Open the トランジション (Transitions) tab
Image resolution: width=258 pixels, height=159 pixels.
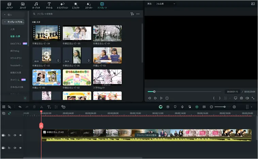coord(62,5)
